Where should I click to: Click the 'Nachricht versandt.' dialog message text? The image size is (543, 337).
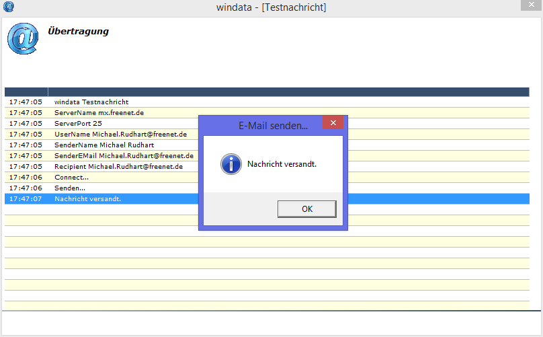(x=282, y=164)
